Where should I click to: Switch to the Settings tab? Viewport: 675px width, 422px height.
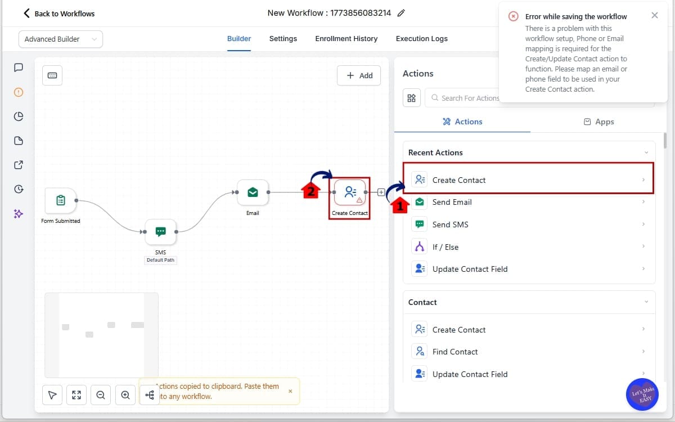[283, 38]
